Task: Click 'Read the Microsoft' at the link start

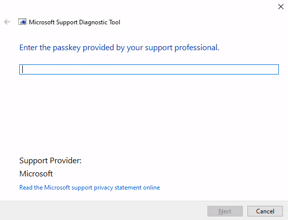Action: 45,188
